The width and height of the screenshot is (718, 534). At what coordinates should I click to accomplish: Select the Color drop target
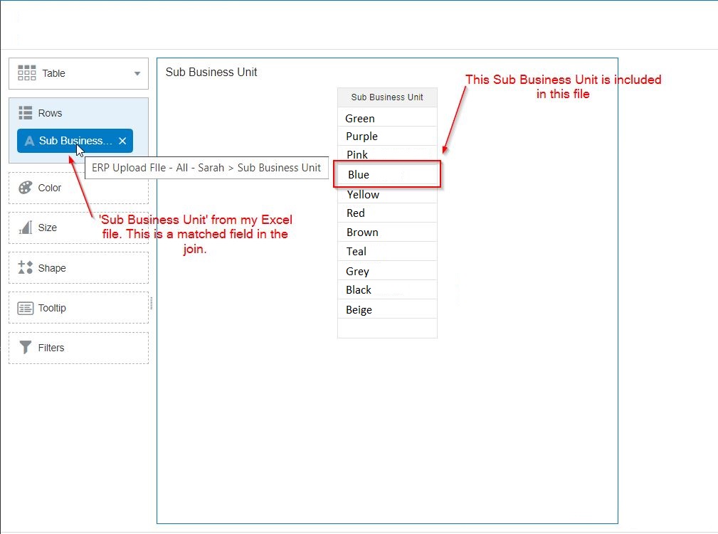78,188
